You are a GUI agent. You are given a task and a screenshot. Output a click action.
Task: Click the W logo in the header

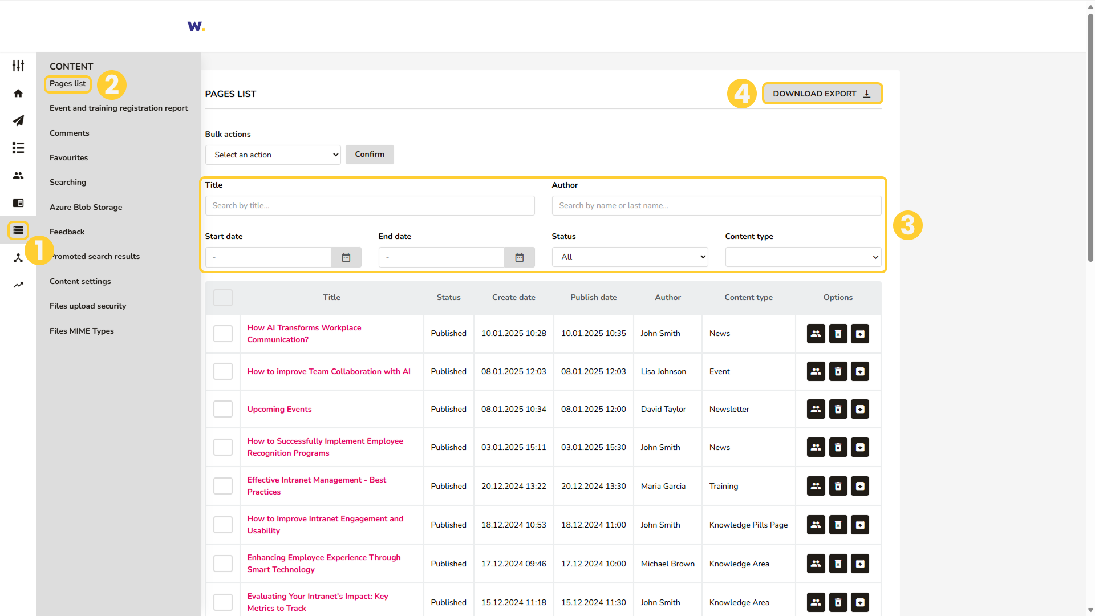[196, 26]
